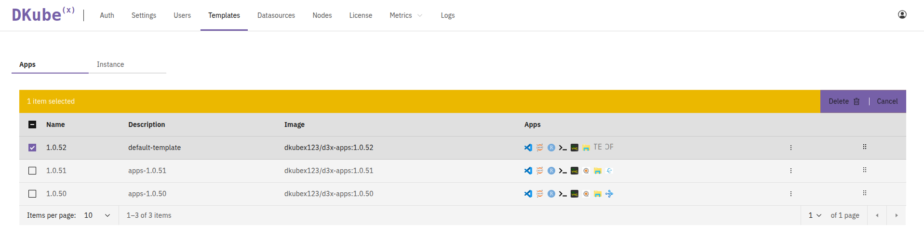Click file explorer icon in 1.0.50 row
Viewport: 924px width, 237px height.
point(597,194)
